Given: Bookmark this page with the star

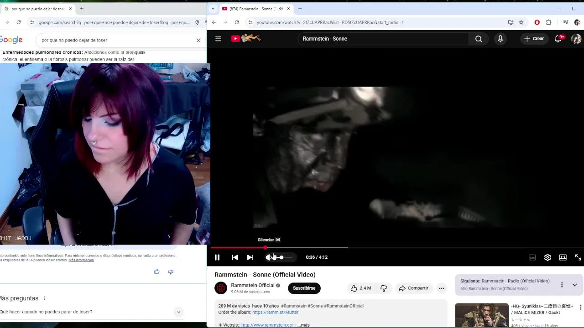Looking at the screenshot, I should coord(521,22).
